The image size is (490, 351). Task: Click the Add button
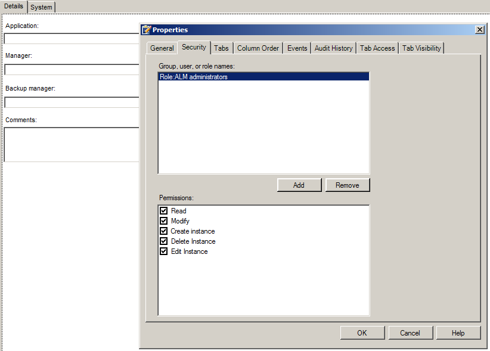(x=299, y=185)
